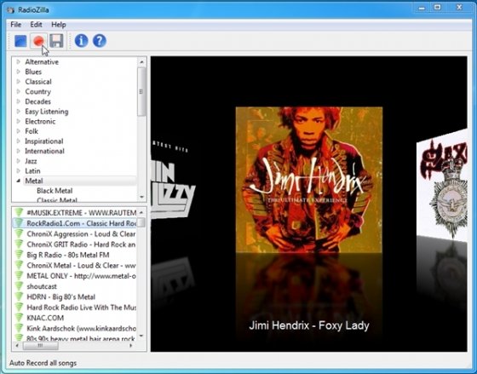Click station icon beside METAL ONLY
477x374 pixels.
click(19, 276)
